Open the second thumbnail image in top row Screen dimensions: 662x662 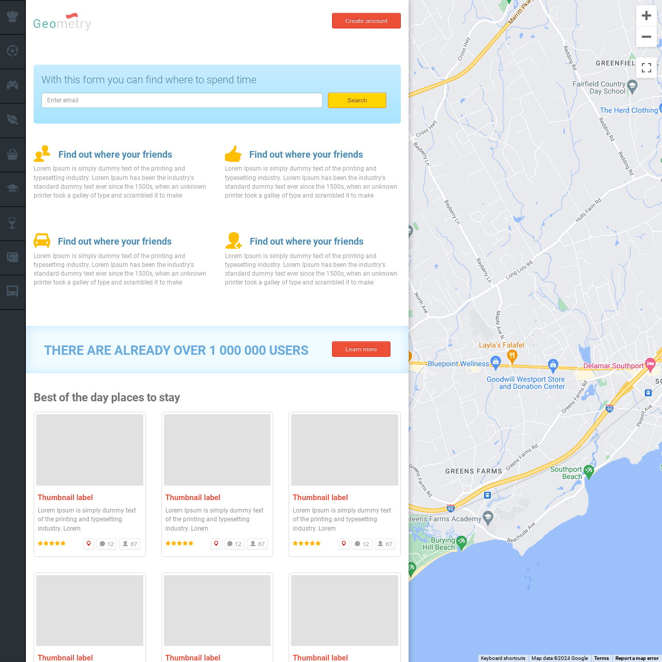coord(217,450)
